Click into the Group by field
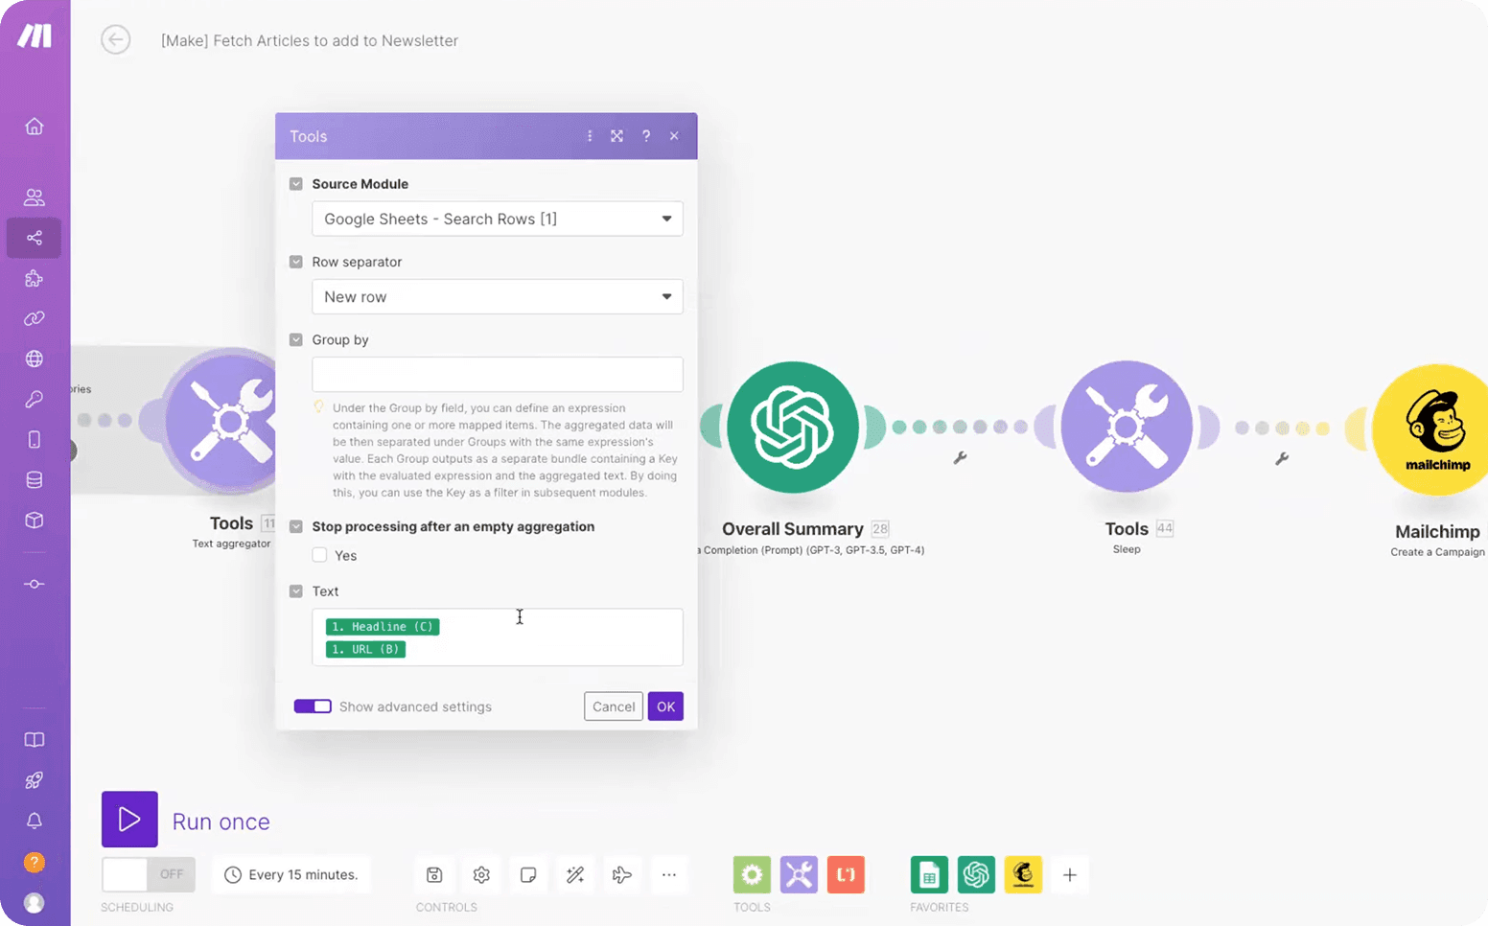Image resolution: width=1488 pixels, height=926 pixels. 497,375
